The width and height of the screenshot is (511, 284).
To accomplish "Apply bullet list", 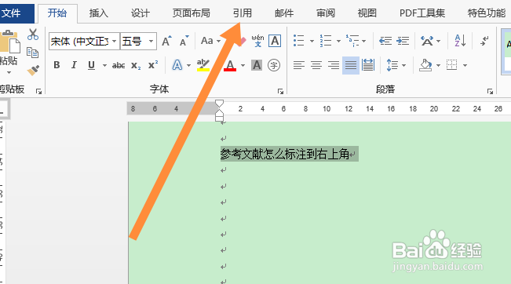I will tap(298, 41).
